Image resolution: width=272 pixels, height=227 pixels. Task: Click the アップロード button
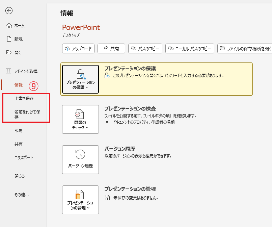click(78, 48)
